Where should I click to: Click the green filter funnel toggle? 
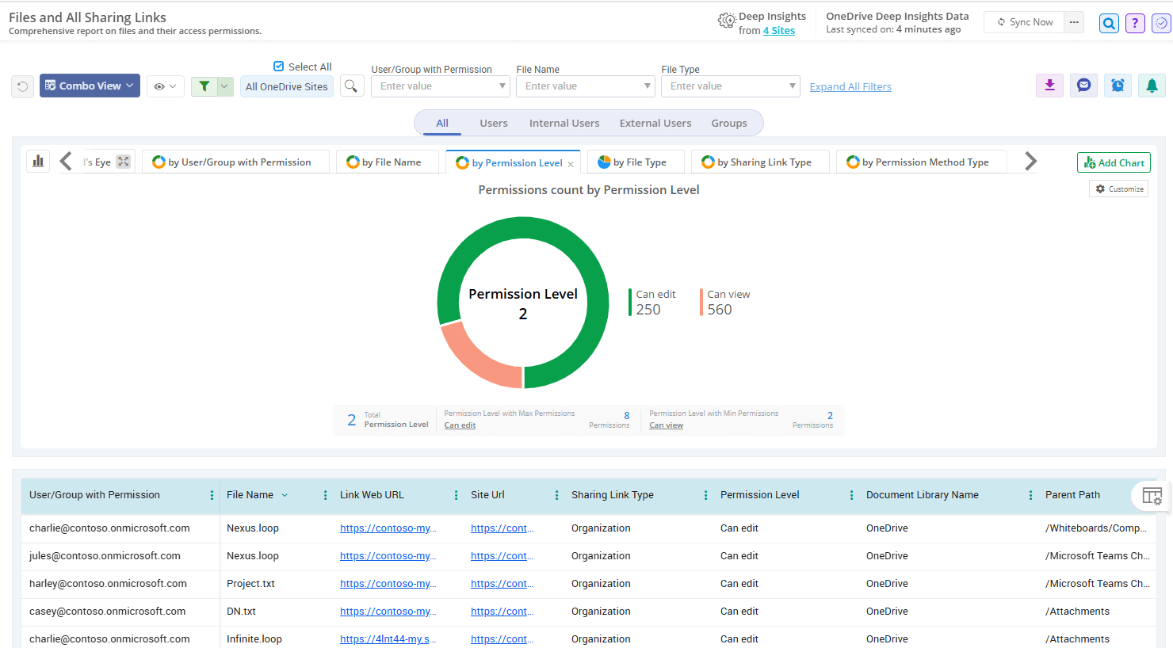click(204, 86)
